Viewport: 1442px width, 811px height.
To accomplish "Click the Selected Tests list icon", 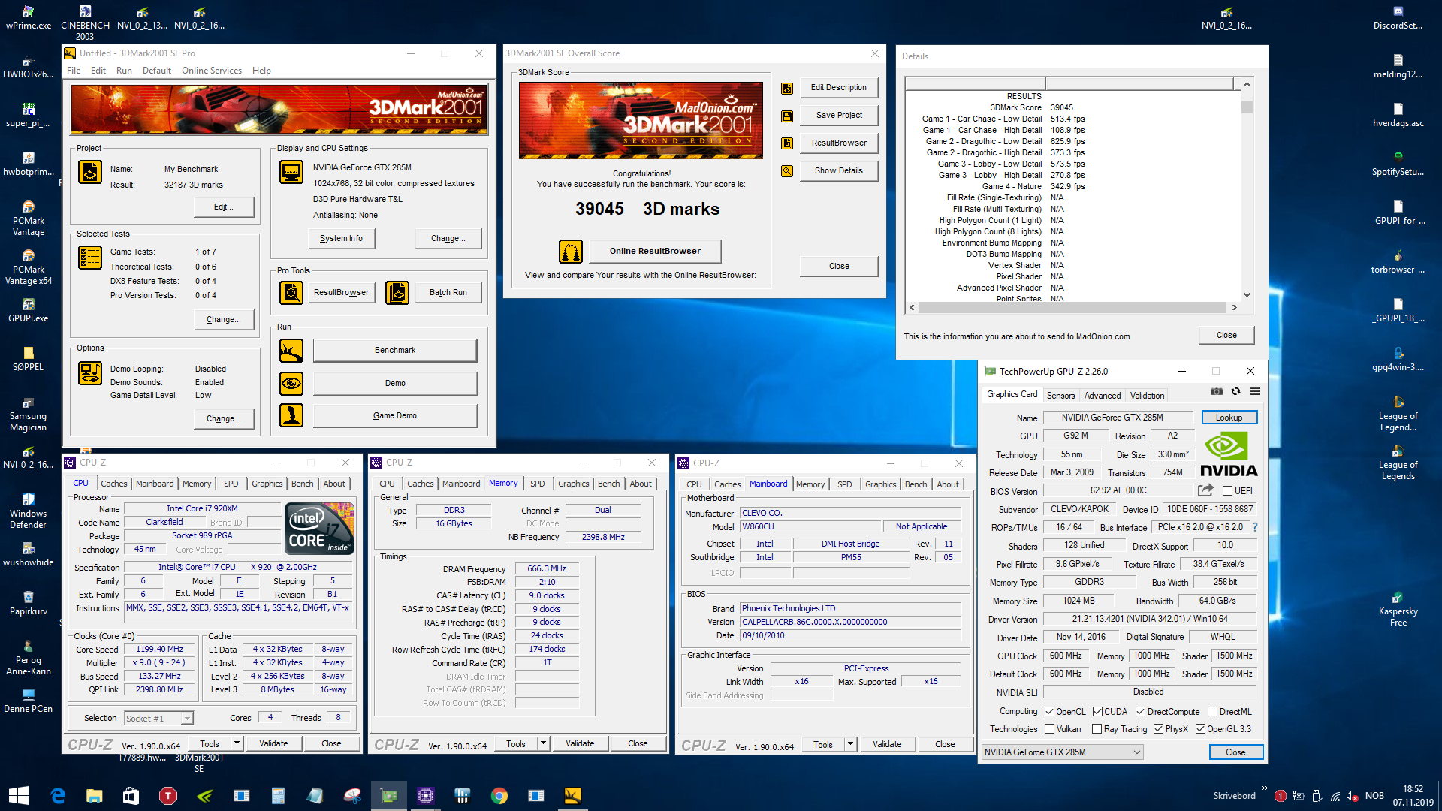I will [90, 258].
